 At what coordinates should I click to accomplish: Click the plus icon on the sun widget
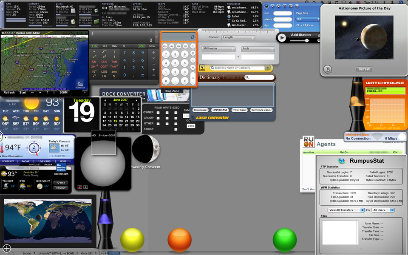click(85, 187)
